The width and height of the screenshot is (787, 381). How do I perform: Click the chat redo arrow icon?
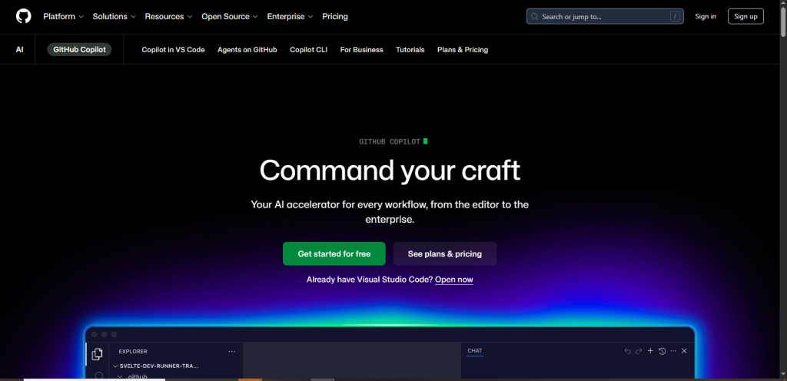639,351
